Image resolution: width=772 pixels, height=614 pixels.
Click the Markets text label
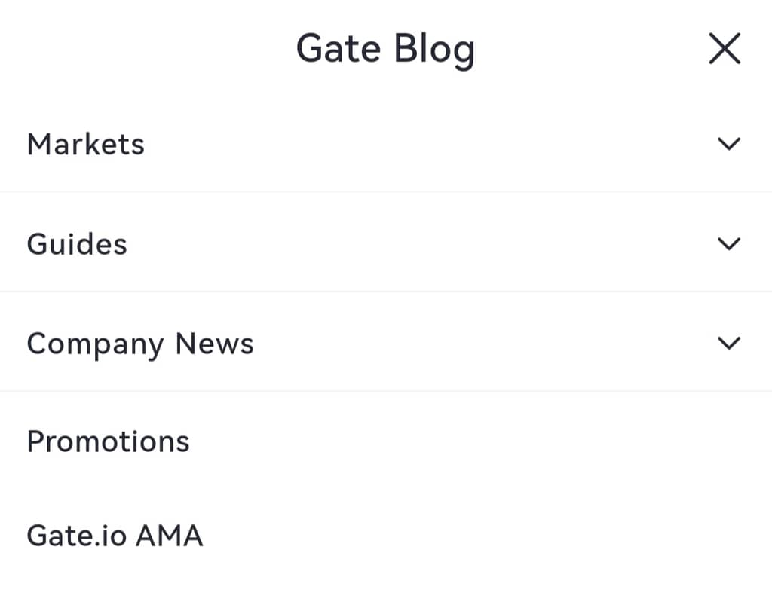[86, 144]
